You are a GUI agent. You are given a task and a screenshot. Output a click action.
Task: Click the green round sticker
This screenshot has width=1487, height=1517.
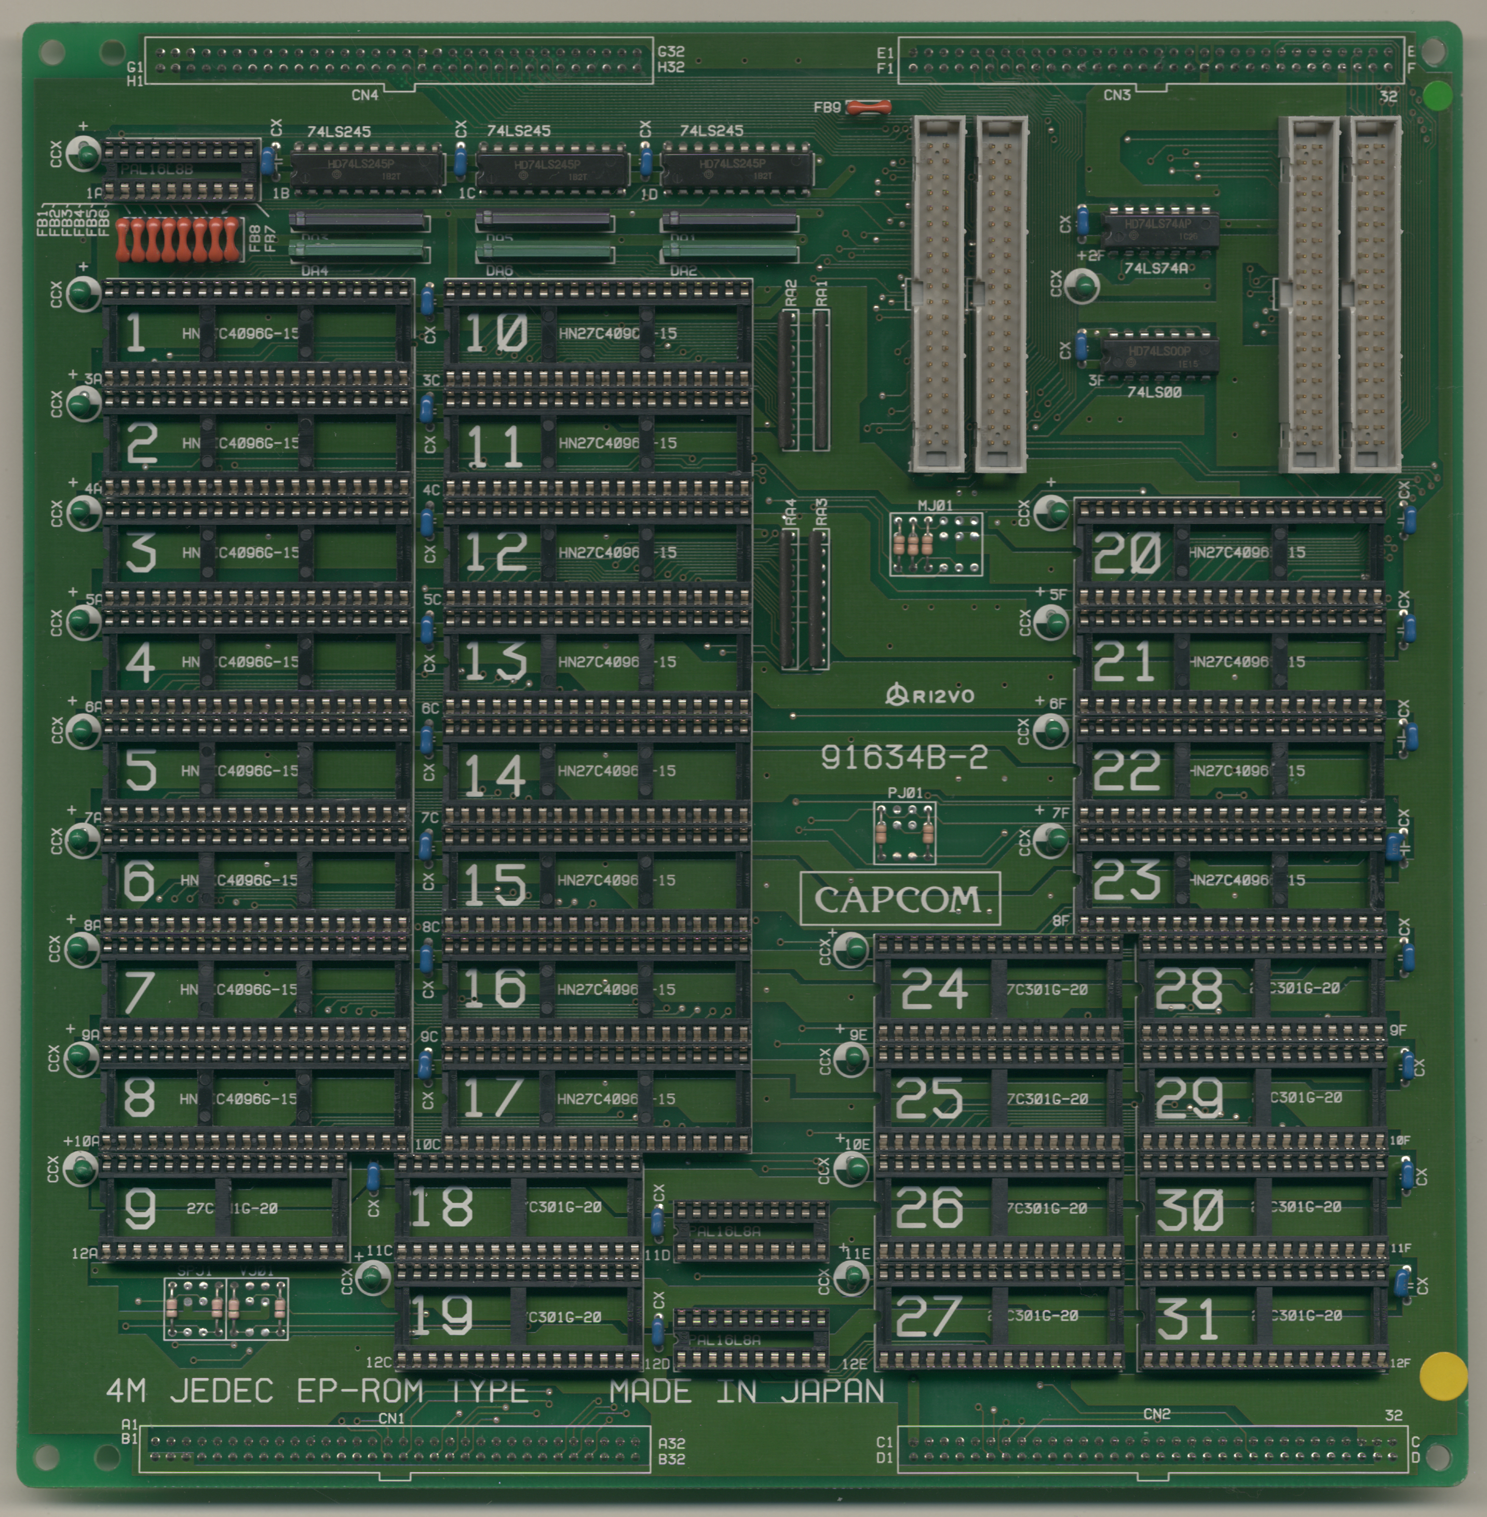1438,96
